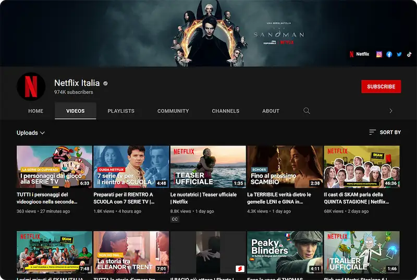417x280 pixels.
Task: Click the Netflix Italia channel name
Action: pyautogui.click(x=77, y=83)
